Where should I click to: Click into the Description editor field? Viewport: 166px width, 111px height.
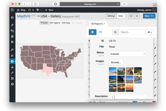(130, 97)
